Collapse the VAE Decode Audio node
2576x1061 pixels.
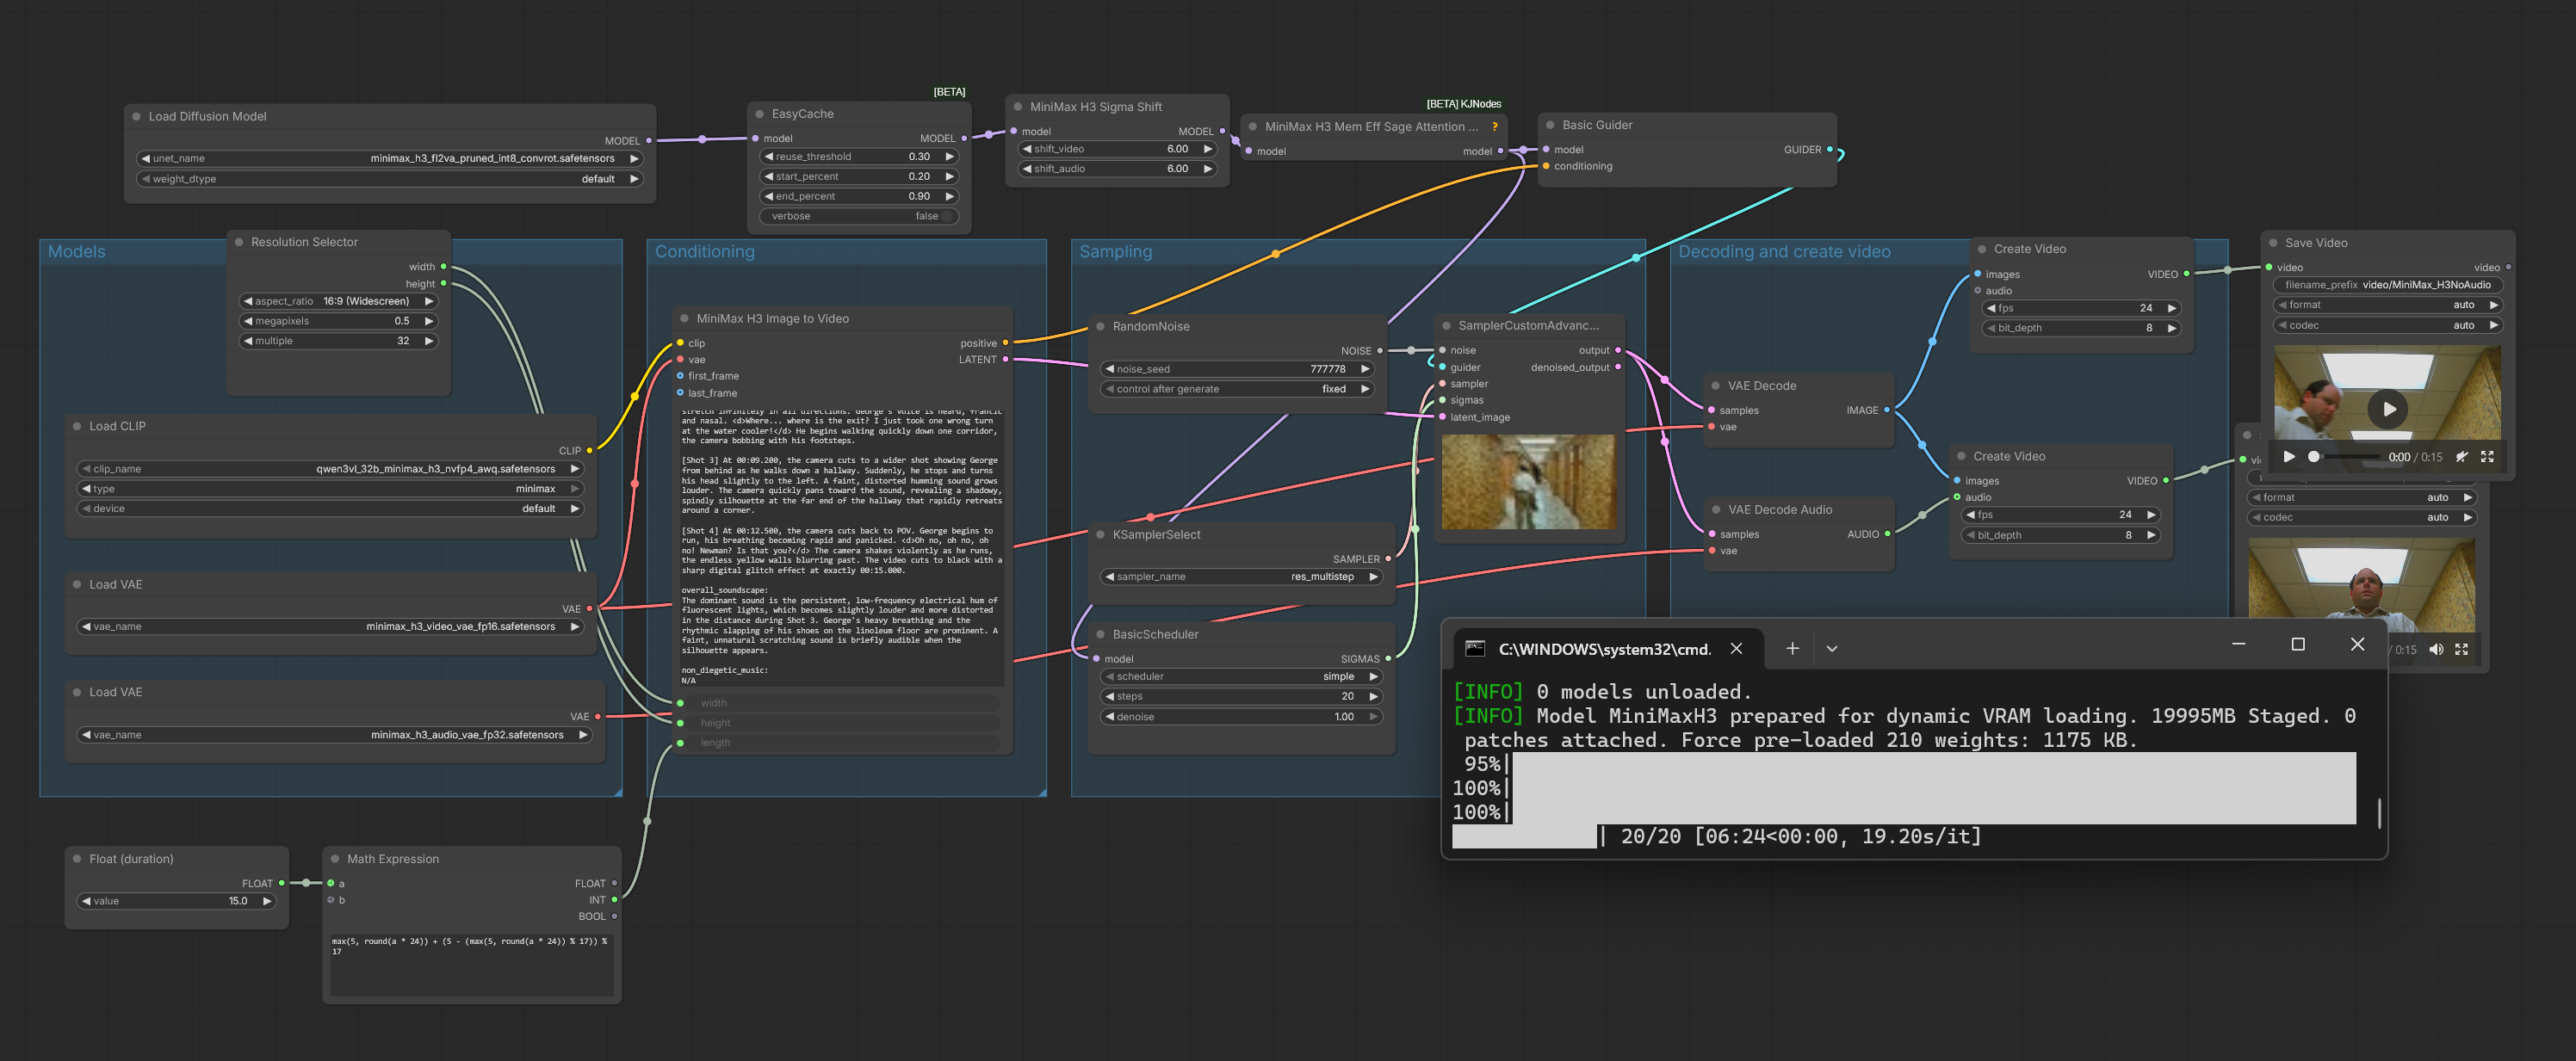(1715, 509)
